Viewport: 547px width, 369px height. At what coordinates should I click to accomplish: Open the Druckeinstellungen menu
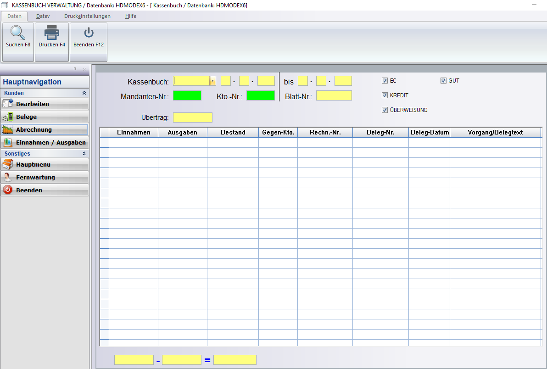pos(87,16)
